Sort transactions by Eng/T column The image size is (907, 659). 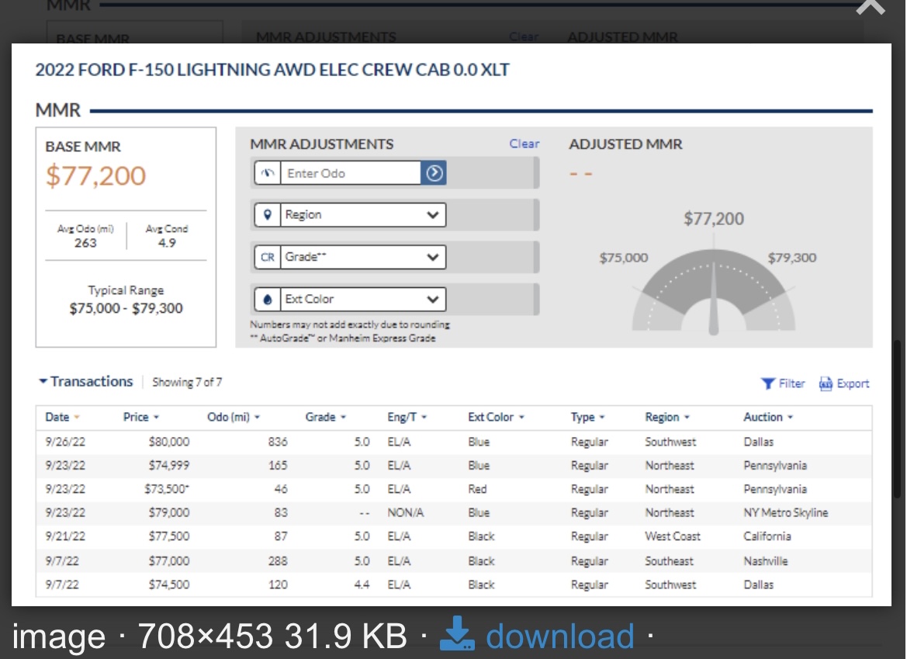click(x=407, y=417)
